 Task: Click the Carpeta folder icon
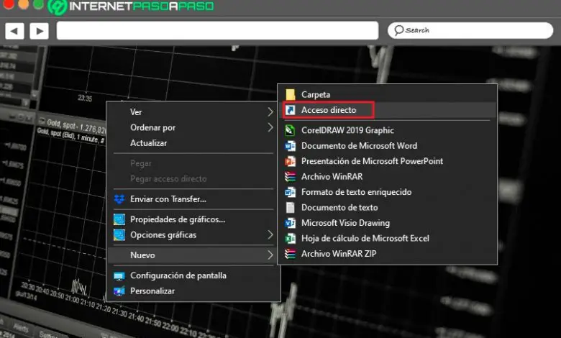point(290,94)
